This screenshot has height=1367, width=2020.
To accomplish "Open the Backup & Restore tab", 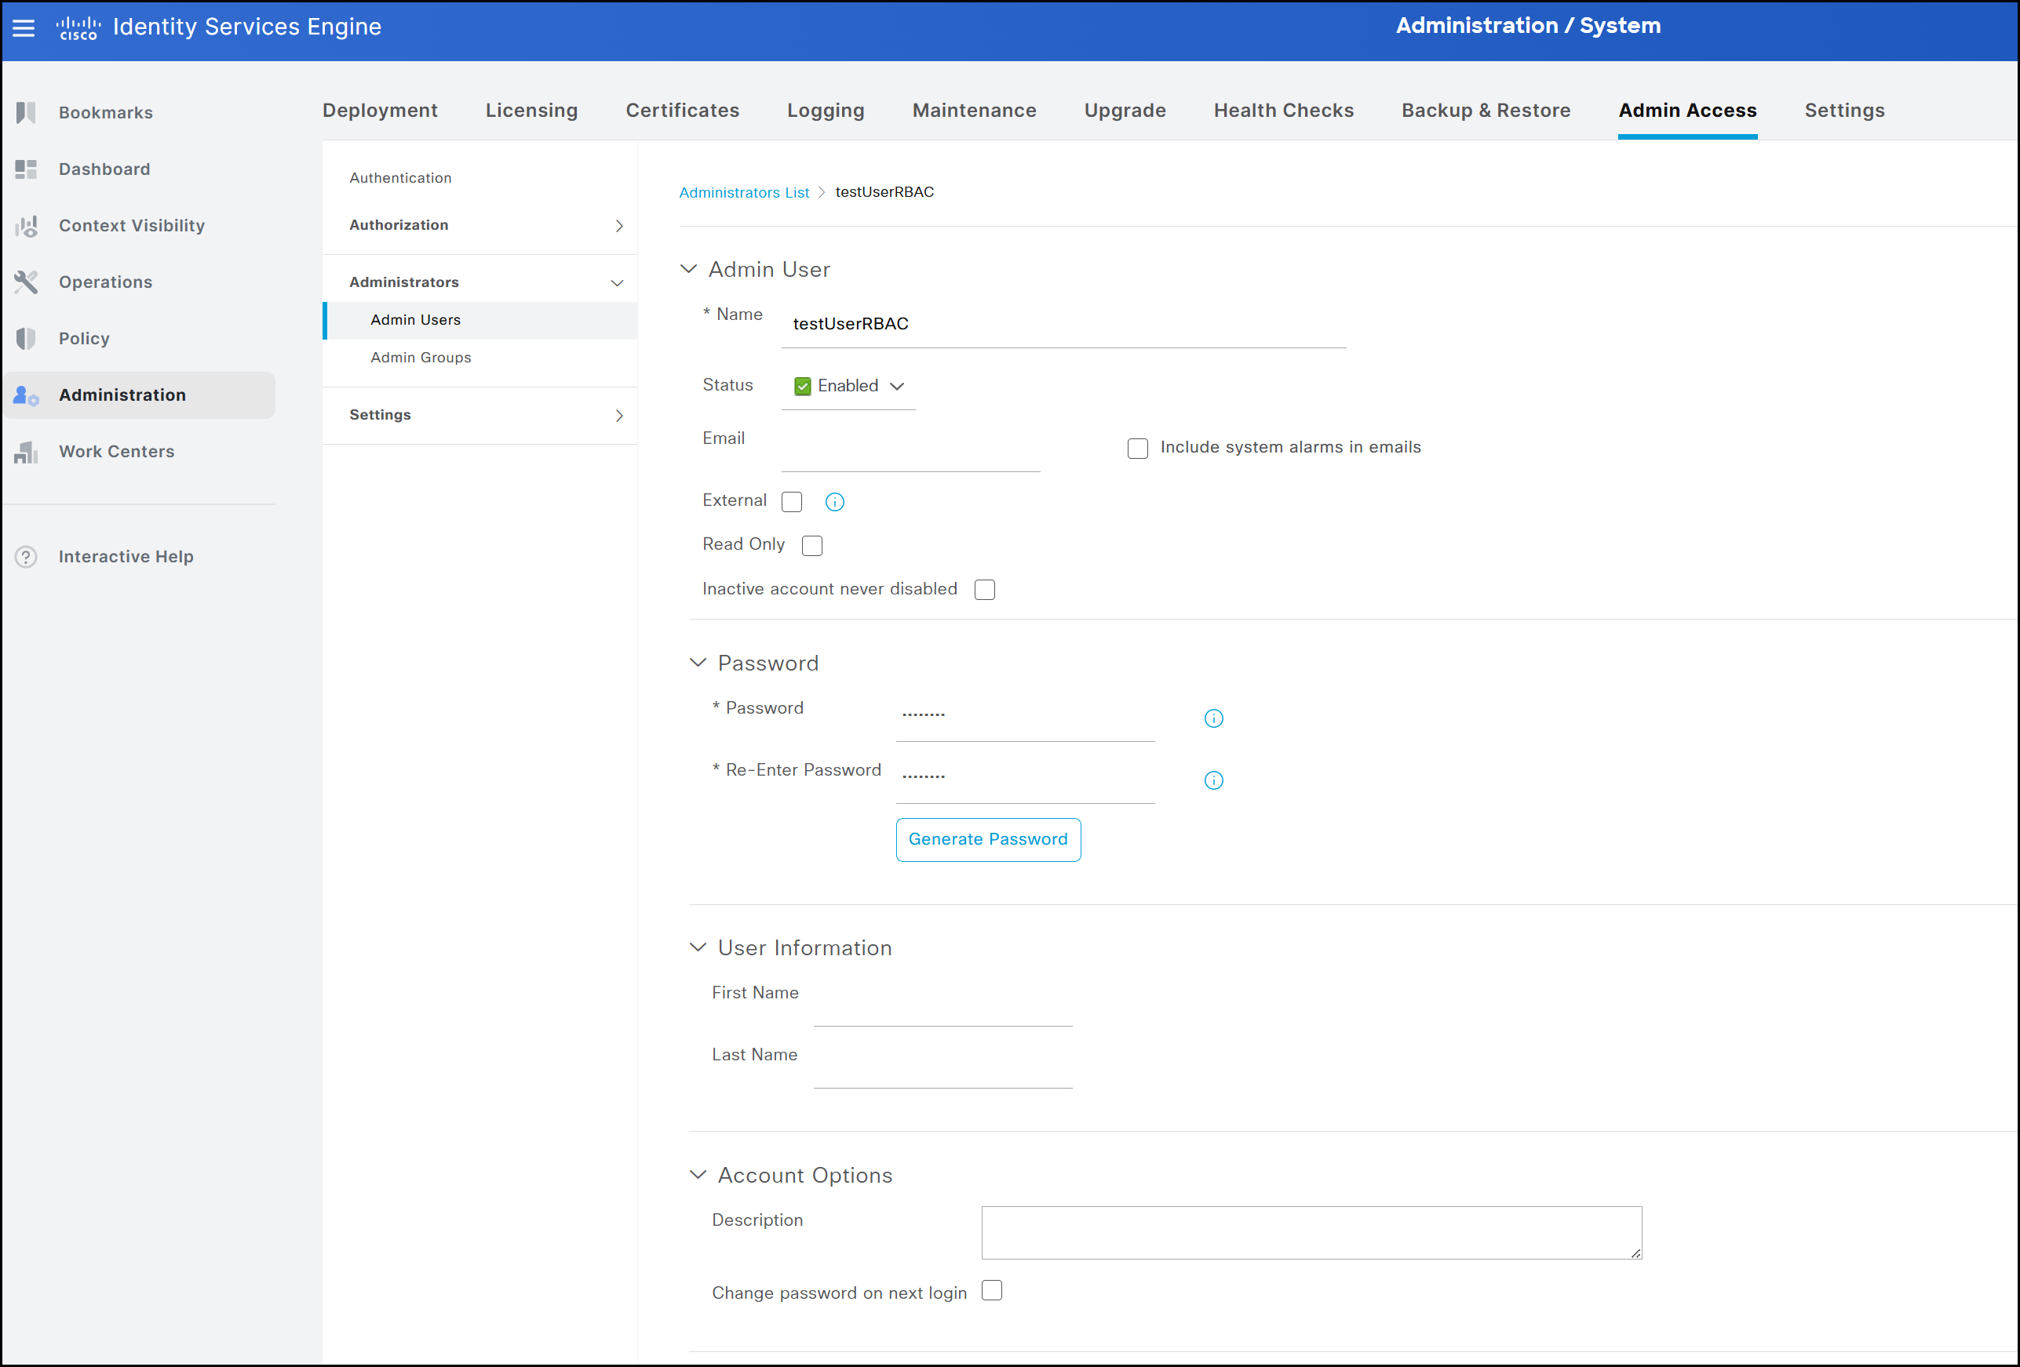I will pyautogui.click(x=1486, y=111).
